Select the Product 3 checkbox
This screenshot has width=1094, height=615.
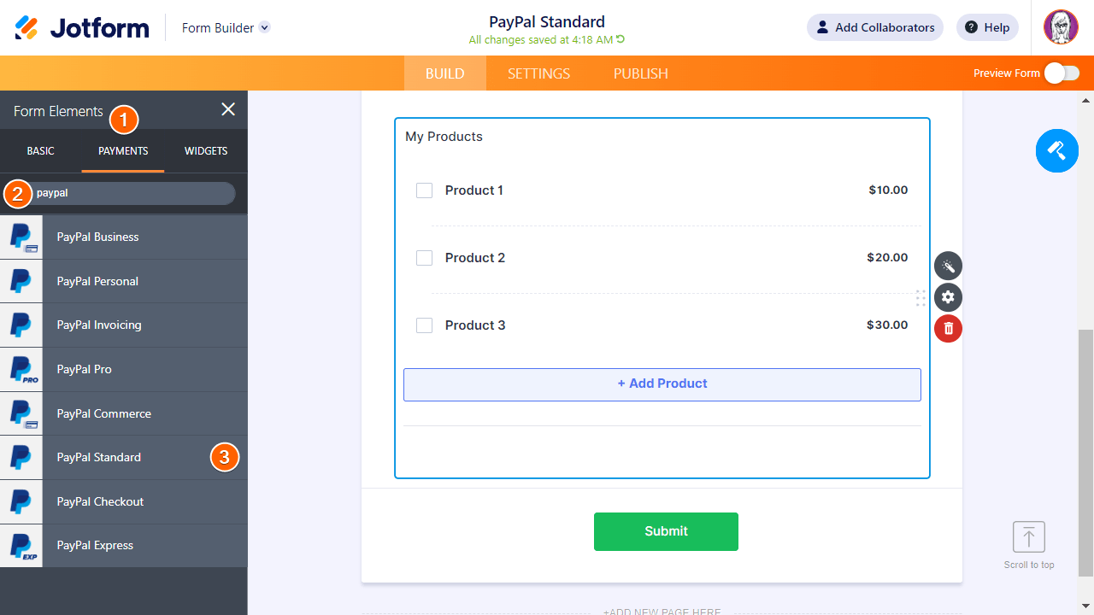point(424,325)
